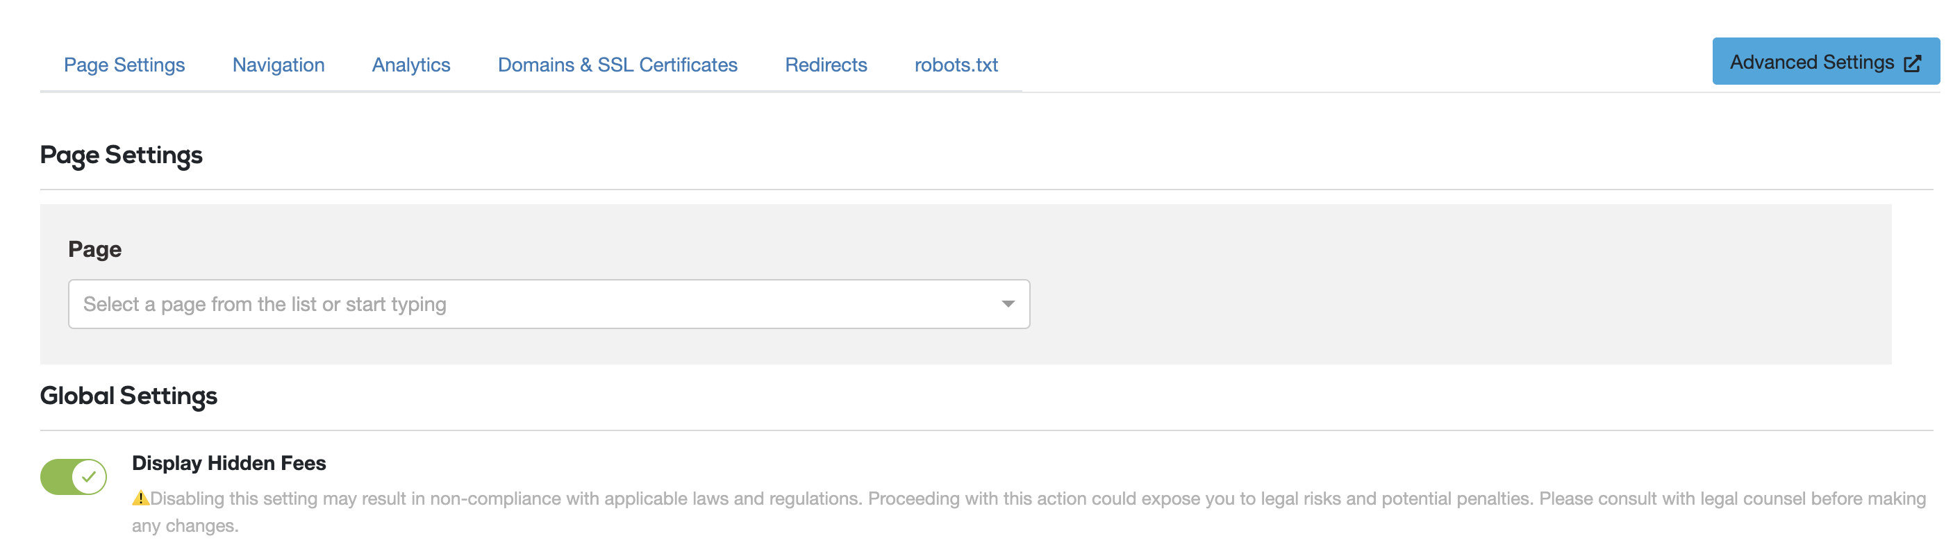The width and height of the screenshot is (1953, 554).
Task: Click the 'Disabling this setting may result' warning text
Action: [x=1029, y=512]
